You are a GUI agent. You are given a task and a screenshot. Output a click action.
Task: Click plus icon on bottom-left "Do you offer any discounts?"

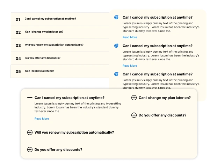coord(30,149)
